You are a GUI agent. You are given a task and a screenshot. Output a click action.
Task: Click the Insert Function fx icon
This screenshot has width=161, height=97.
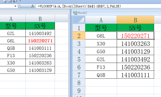click(32, 6)
